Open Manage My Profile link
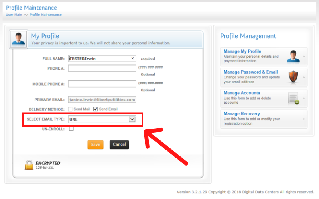Image resolution: width=319 pixels, height=199 pixels. pyautogui.click(x=242, y=51)
